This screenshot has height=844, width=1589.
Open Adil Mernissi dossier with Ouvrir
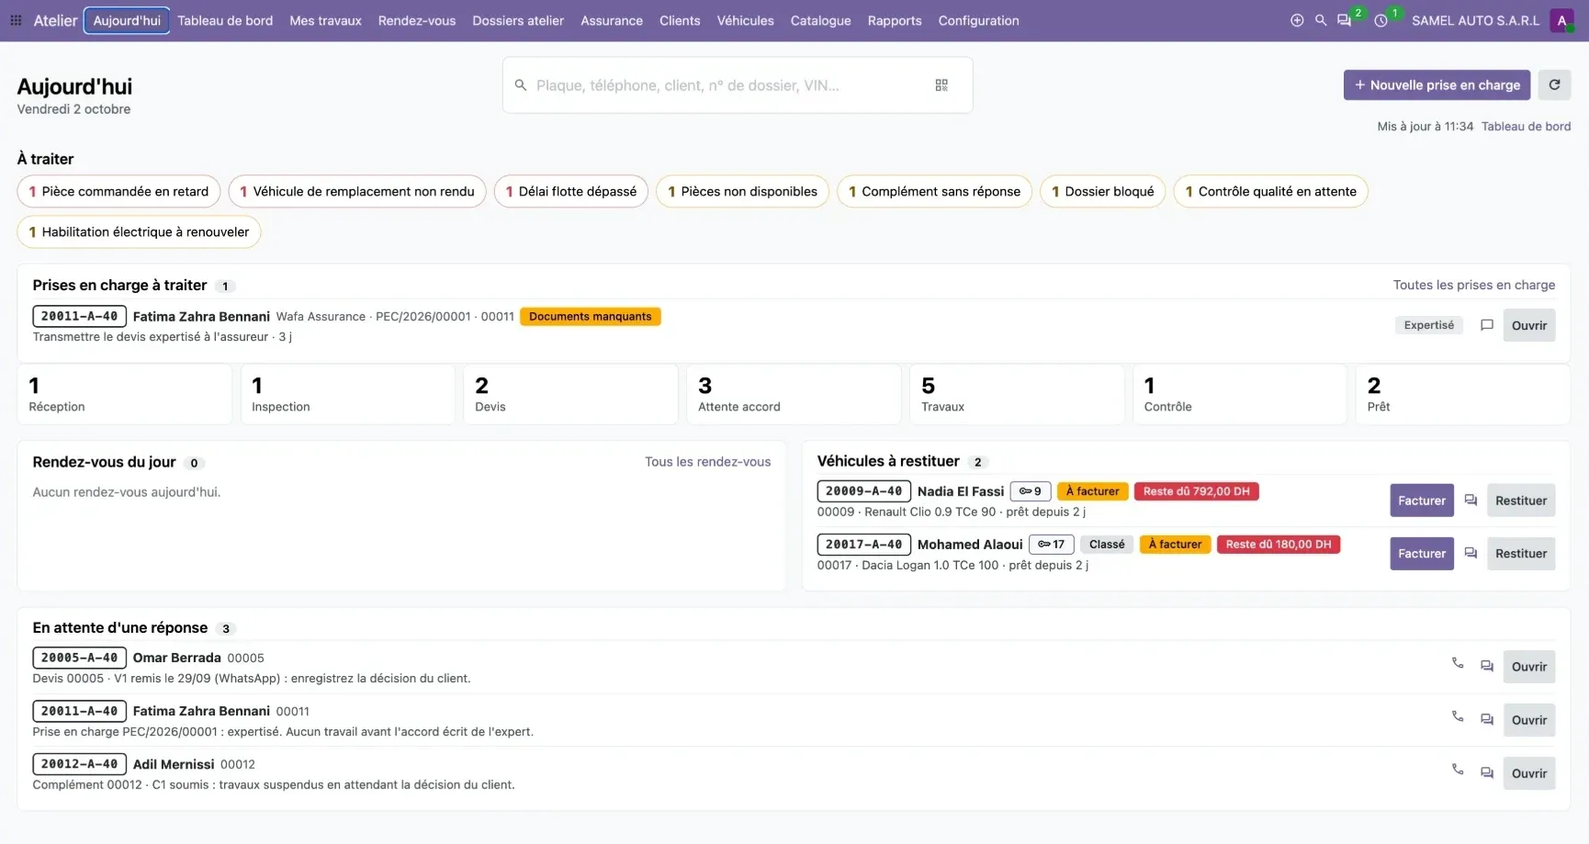1529,773
